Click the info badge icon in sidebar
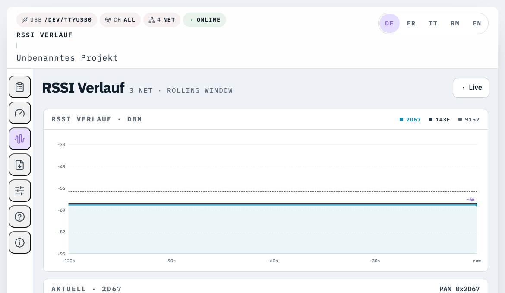Viewport: 505px width, 293px height. pyautogui.click(x=20, y=242)
